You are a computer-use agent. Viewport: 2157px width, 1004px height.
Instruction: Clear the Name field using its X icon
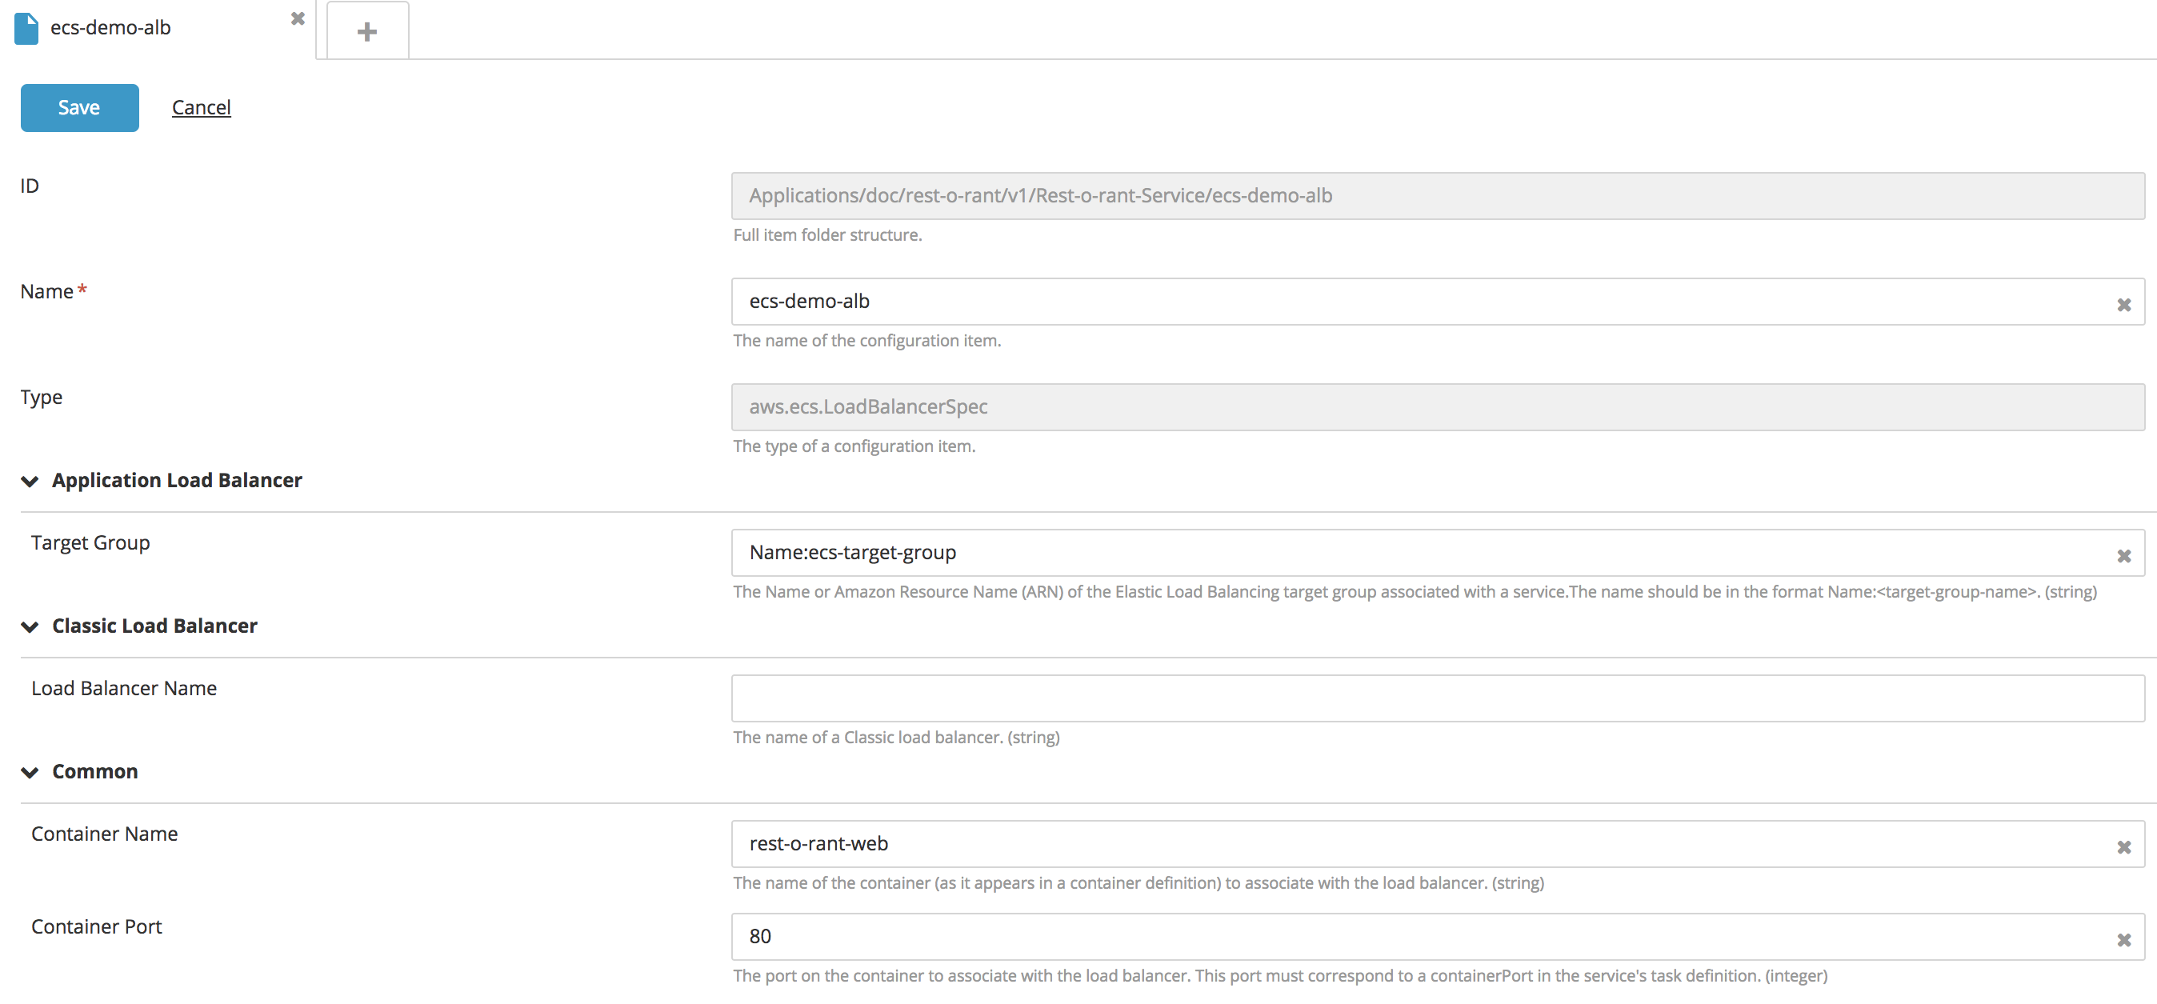point(2123,305)
